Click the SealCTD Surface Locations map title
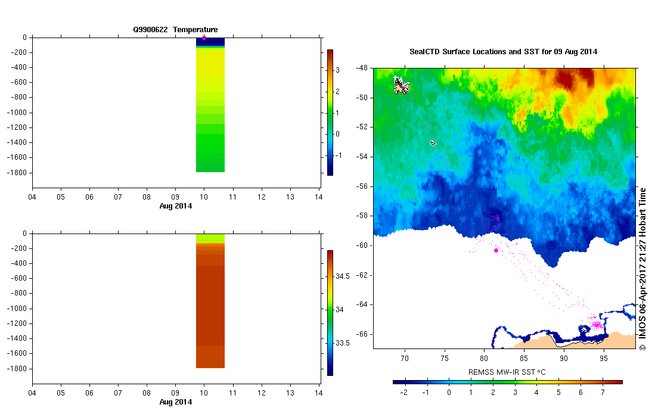Screen dimensions: 655x417 click(504, 52)
